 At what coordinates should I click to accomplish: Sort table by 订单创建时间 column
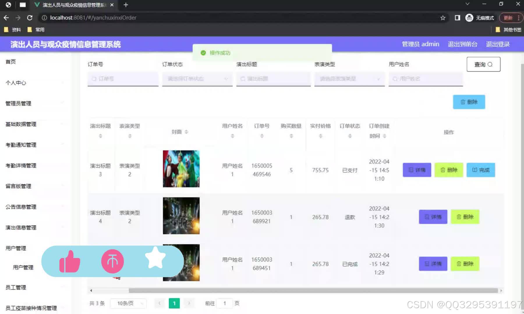[x=384, y=136]
